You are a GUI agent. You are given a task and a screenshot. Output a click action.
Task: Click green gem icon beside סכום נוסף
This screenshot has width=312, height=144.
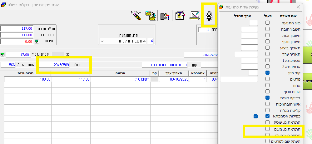pos(2,54)
